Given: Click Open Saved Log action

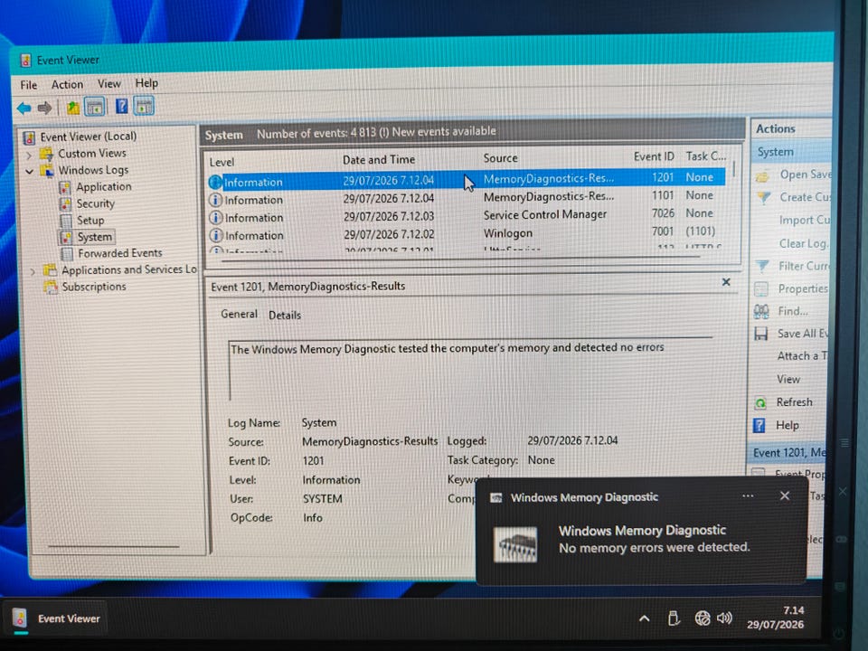Looking at the screenshot, I should tap(795, 175).
